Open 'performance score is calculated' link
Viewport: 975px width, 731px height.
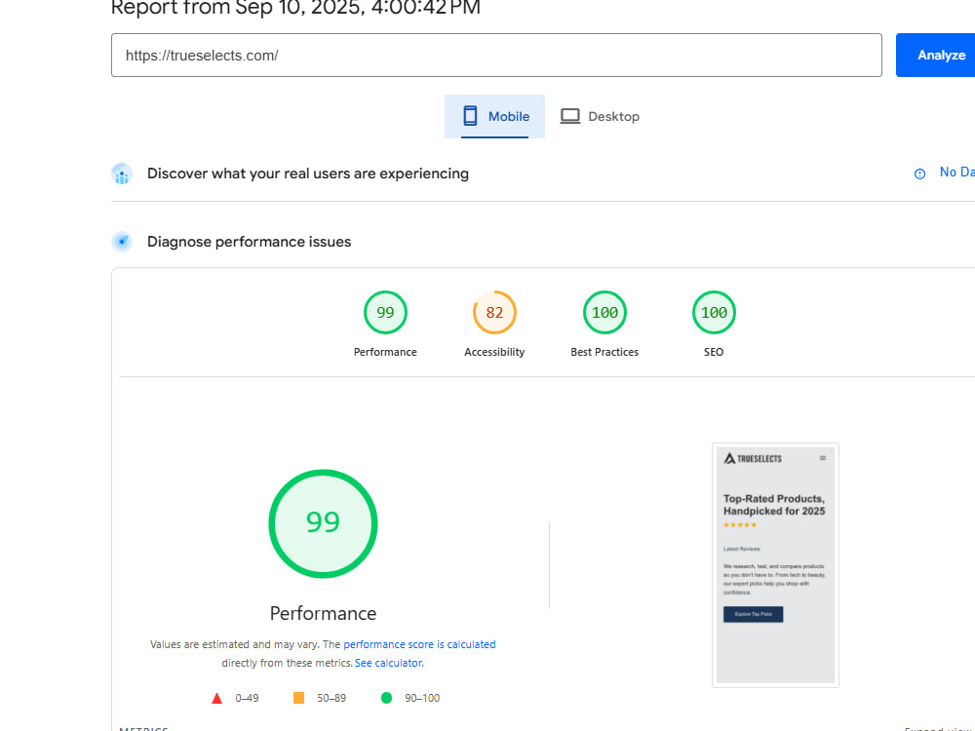pos(419,644)
